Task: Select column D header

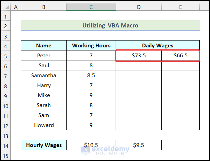Action: click(139, 7)
